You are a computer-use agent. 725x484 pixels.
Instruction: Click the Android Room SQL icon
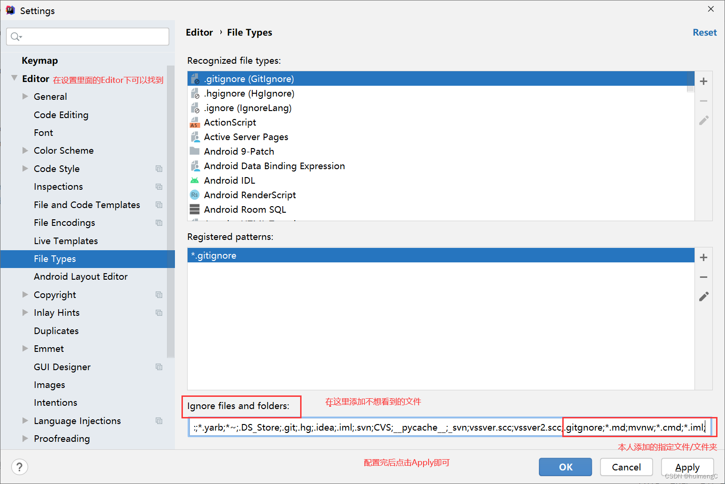coord(195,209)
